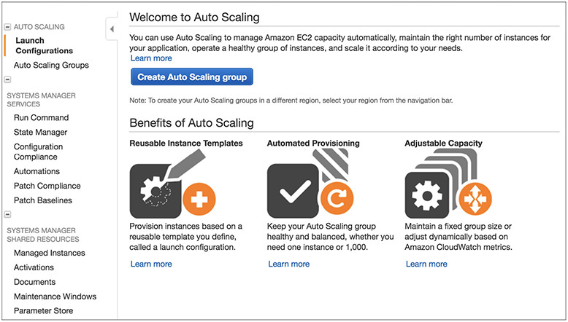
Task: Open Launch Configurations in the sidebar
Action: pyautogui.click(x=44, y=45)
